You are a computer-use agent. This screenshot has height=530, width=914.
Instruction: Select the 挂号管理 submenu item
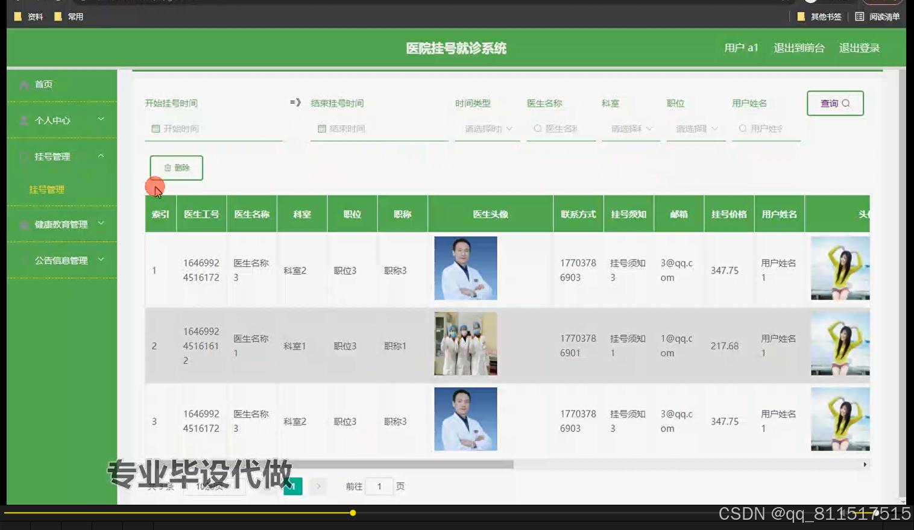tap(46, 189)
